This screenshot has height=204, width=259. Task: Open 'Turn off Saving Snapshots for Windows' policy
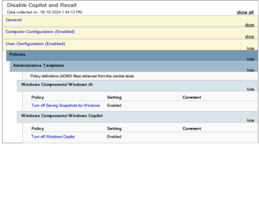(66, 105)
